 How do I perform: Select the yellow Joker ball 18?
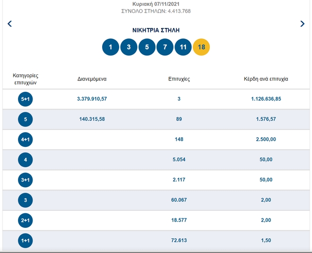pos(201,47)
